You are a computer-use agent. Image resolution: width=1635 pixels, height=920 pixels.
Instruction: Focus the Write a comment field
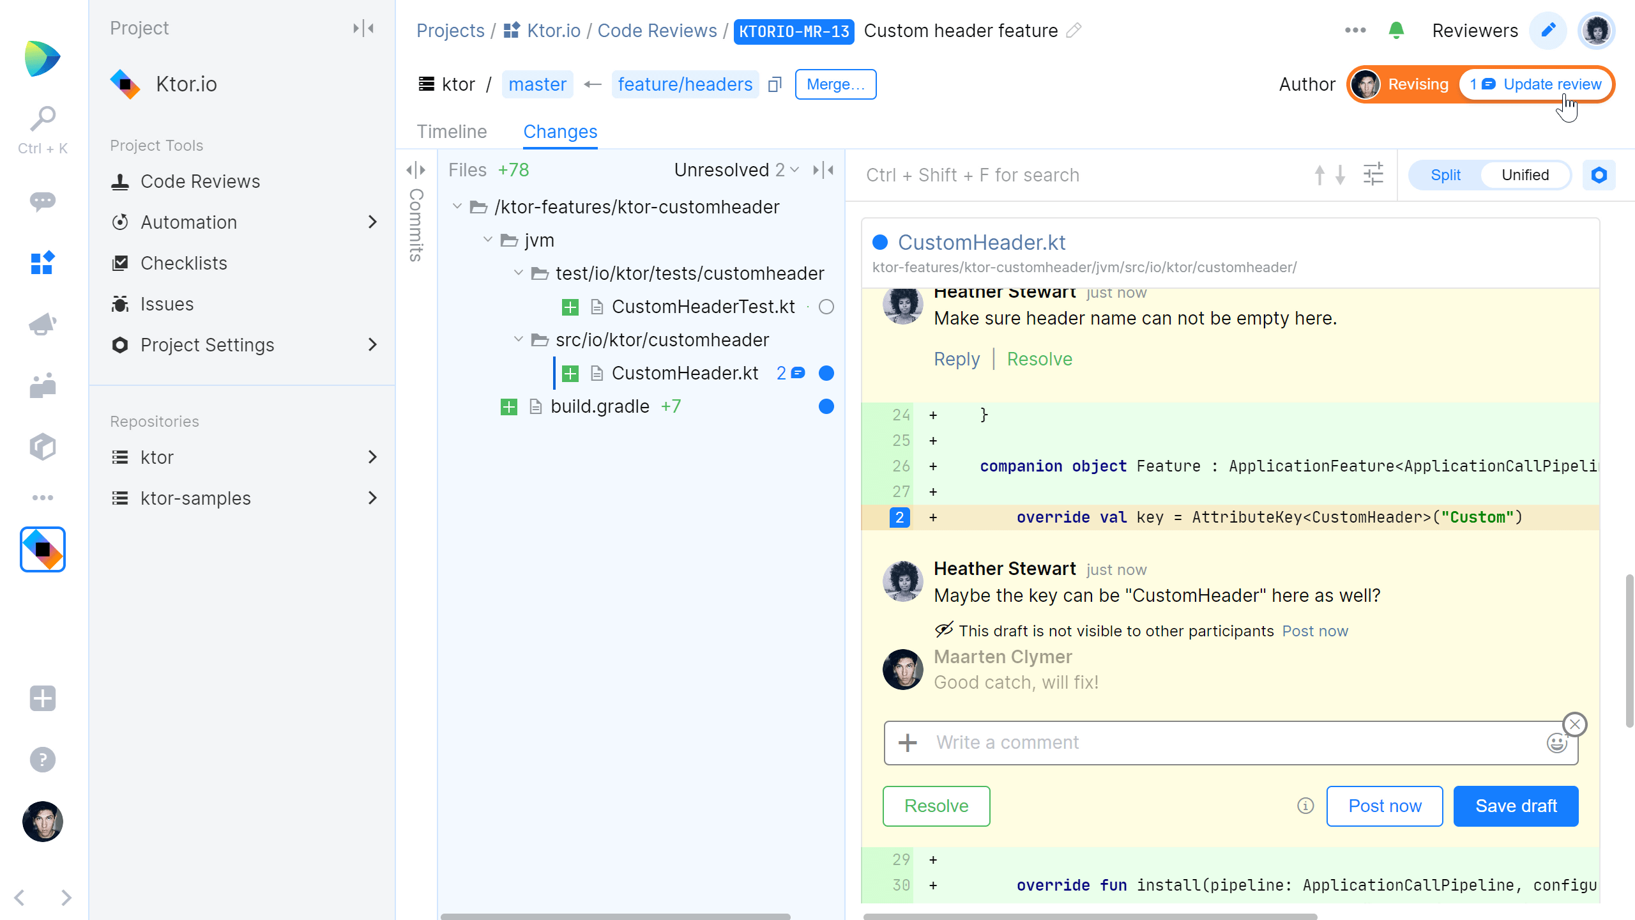[1231, 742]
